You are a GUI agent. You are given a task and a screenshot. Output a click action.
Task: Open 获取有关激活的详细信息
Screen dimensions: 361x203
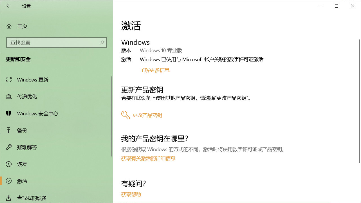148,158
